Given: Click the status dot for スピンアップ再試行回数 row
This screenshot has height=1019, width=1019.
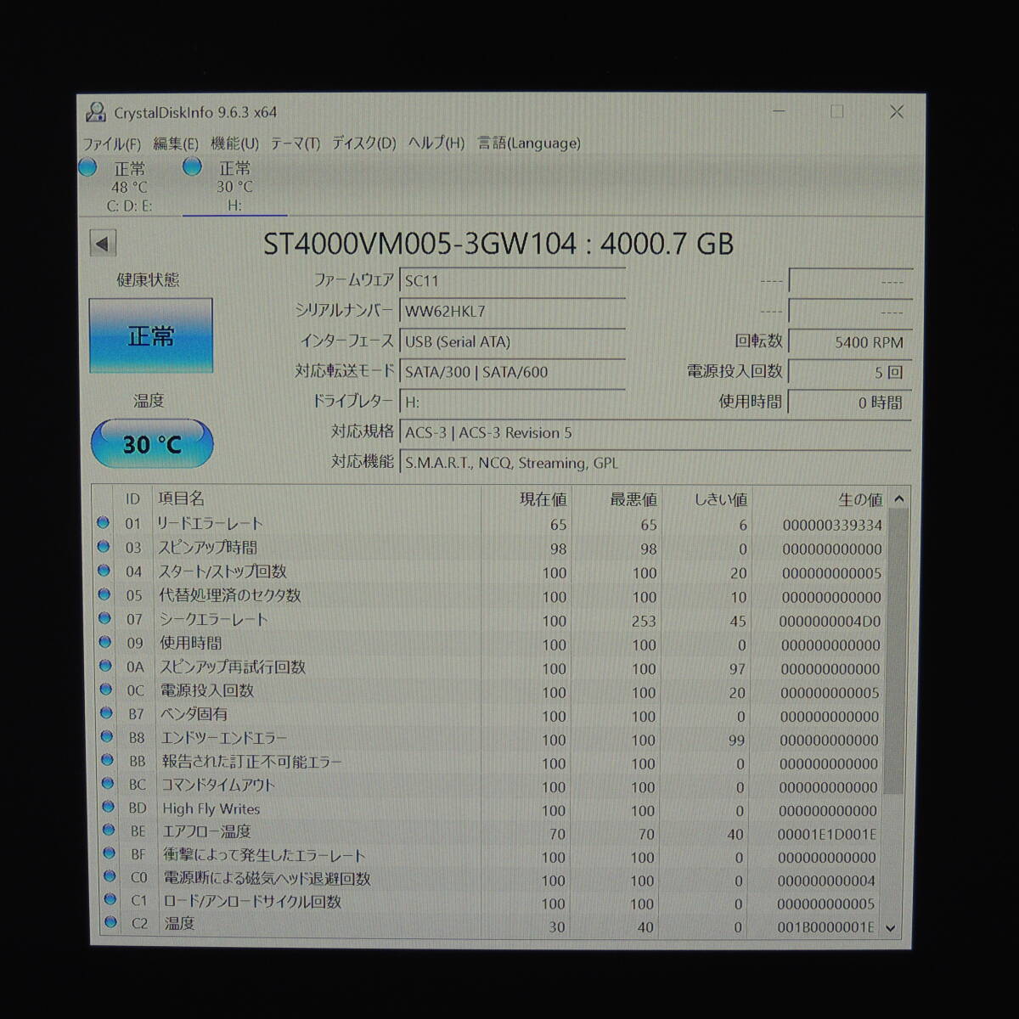Looking at the screenshot, I should click(x=106, y=666).
